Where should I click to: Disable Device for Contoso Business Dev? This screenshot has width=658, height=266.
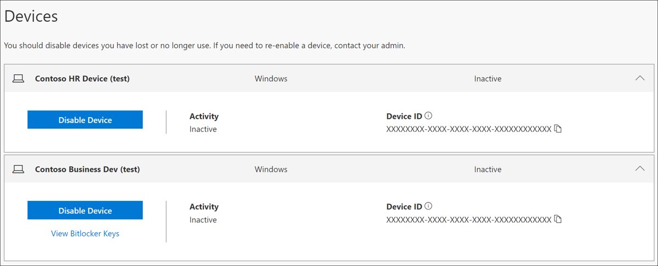85,210
